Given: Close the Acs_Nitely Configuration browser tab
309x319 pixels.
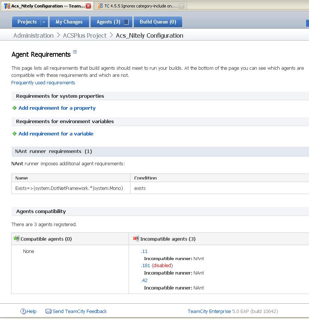Looking at the screenshot, I should (88, 6).
